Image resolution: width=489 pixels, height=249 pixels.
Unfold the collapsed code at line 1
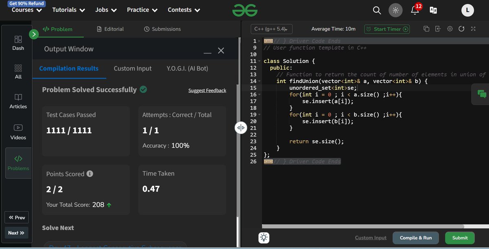tap(268, 41)
